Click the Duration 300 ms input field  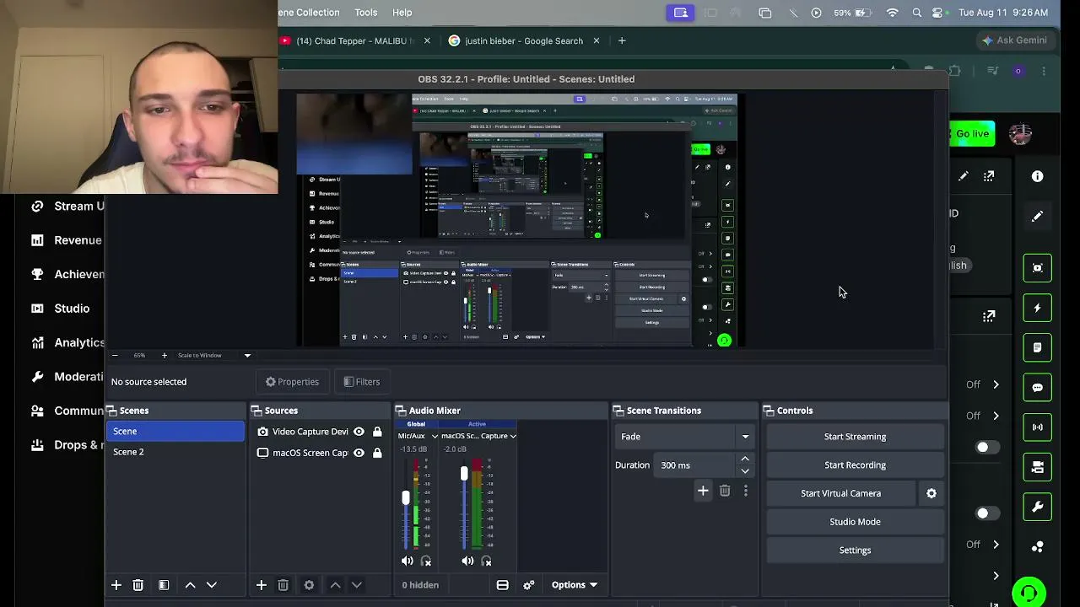tap(696, 465)
